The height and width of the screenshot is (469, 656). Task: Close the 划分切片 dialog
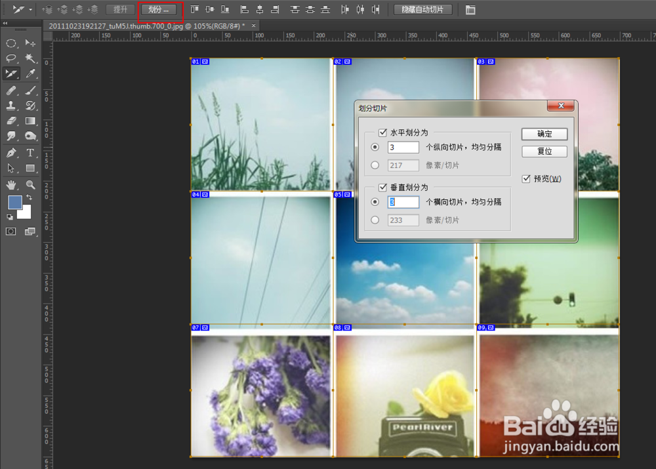(561, 106)
